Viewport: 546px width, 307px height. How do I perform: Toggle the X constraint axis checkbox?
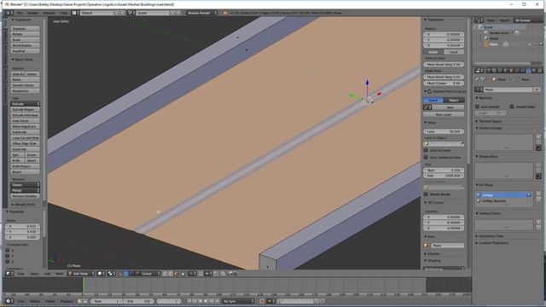click(x=8, y=250)
